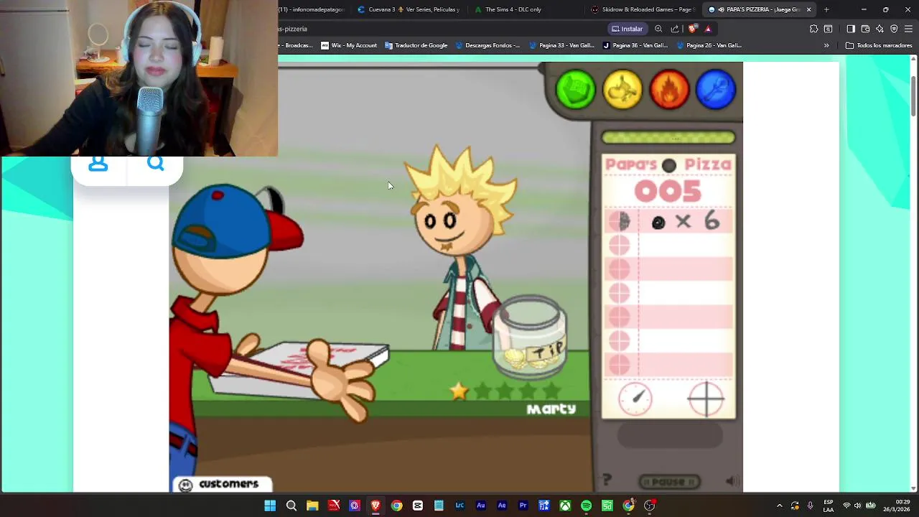
Task: Open the site search magnifier icon
Action: [x=156, y=164]
